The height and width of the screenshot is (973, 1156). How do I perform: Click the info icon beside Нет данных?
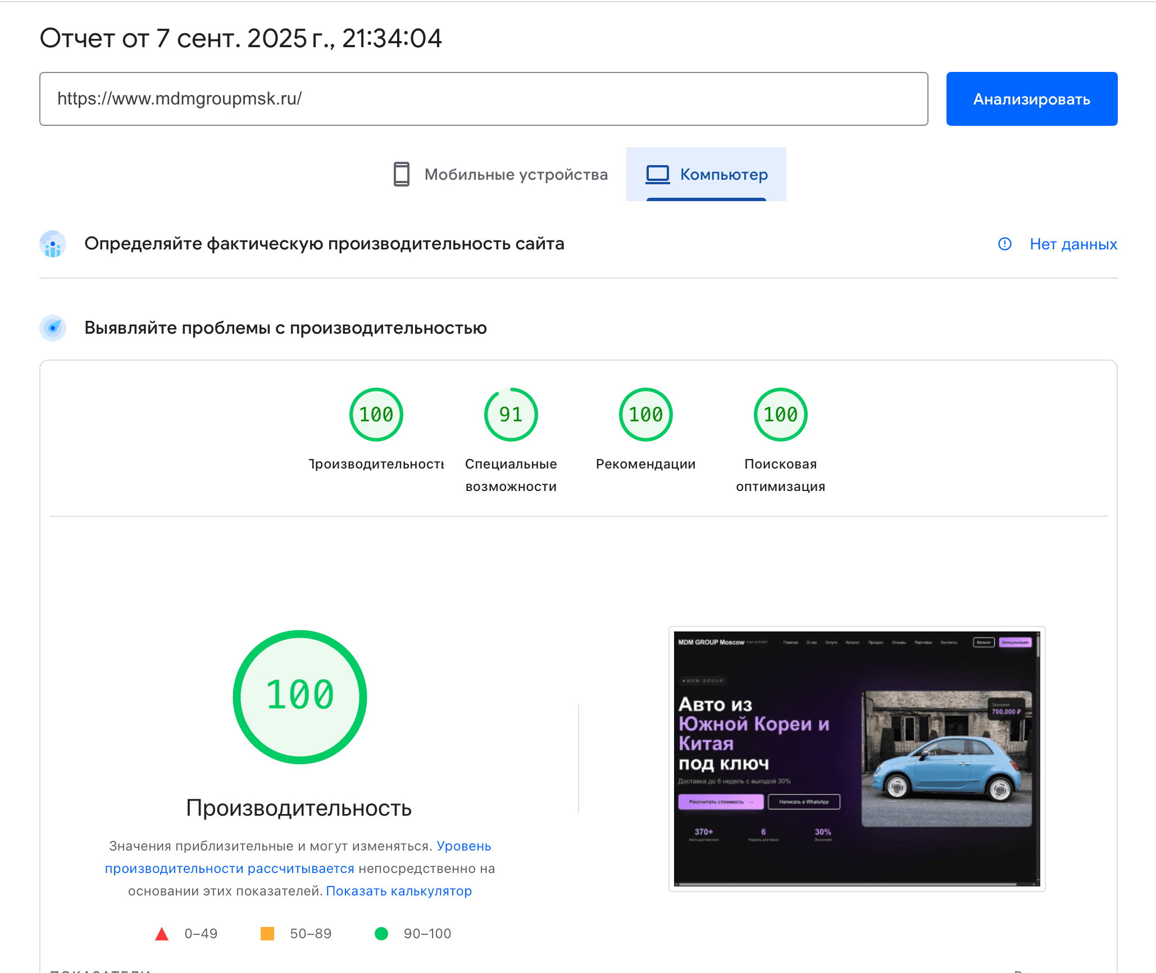1004,244
